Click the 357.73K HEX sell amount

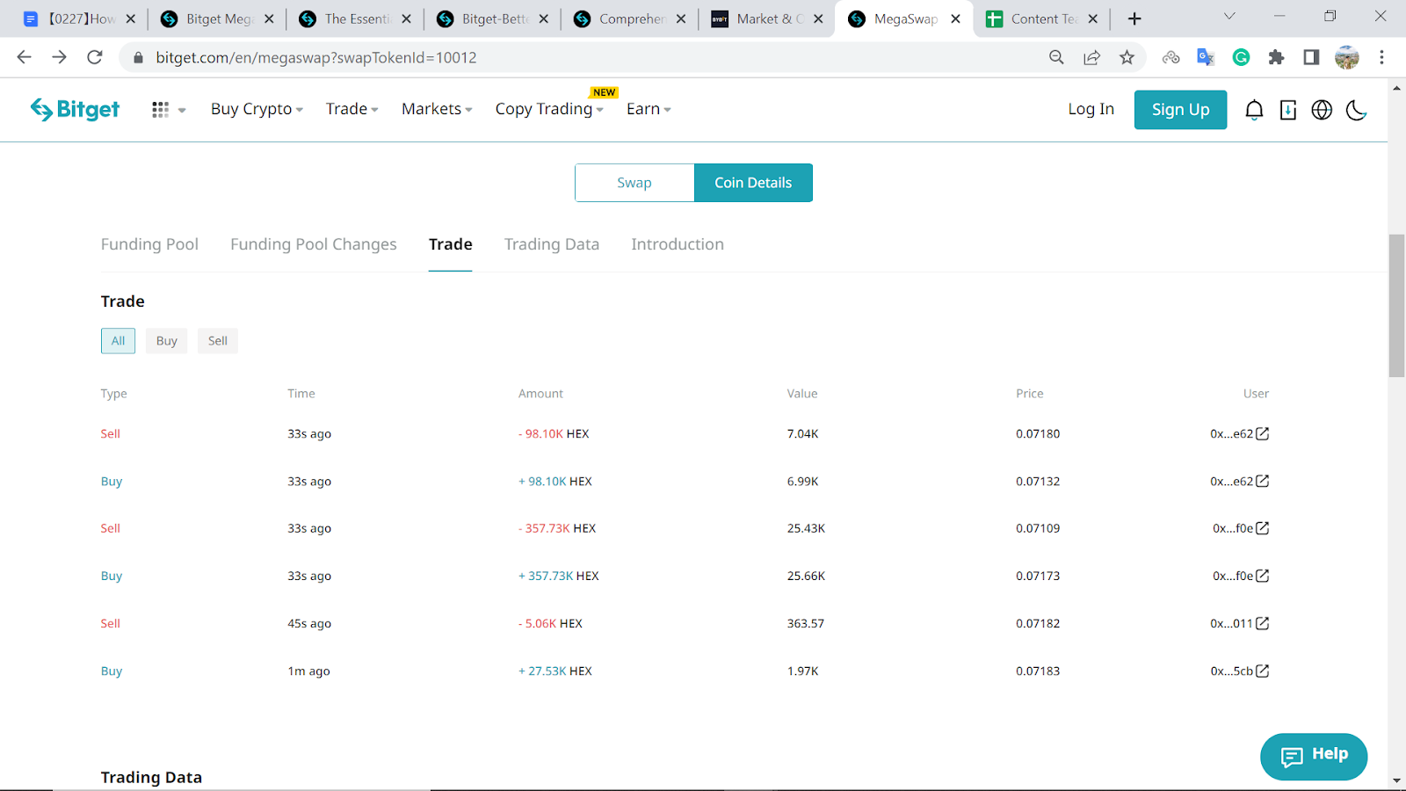tap(557, 528)
